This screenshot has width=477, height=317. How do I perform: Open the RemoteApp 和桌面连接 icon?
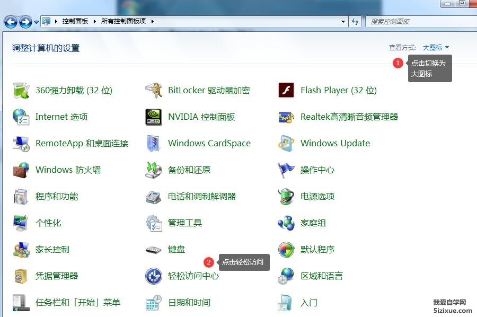[x=21, y=143]
